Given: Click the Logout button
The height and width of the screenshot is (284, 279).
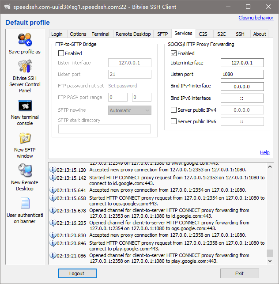Looking at the screenshot, I should [77, 273].
